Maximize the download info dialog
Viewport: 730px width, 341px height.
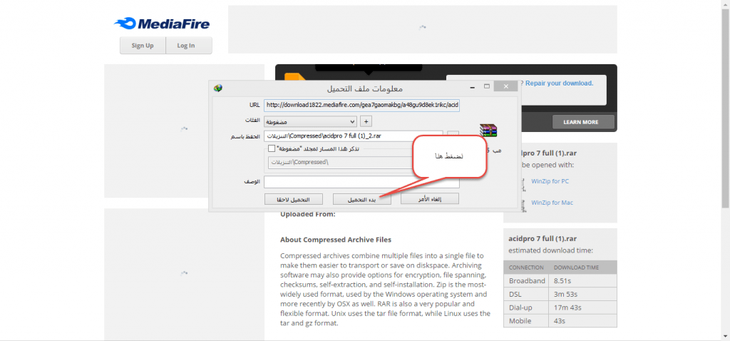tap(486, 86)
